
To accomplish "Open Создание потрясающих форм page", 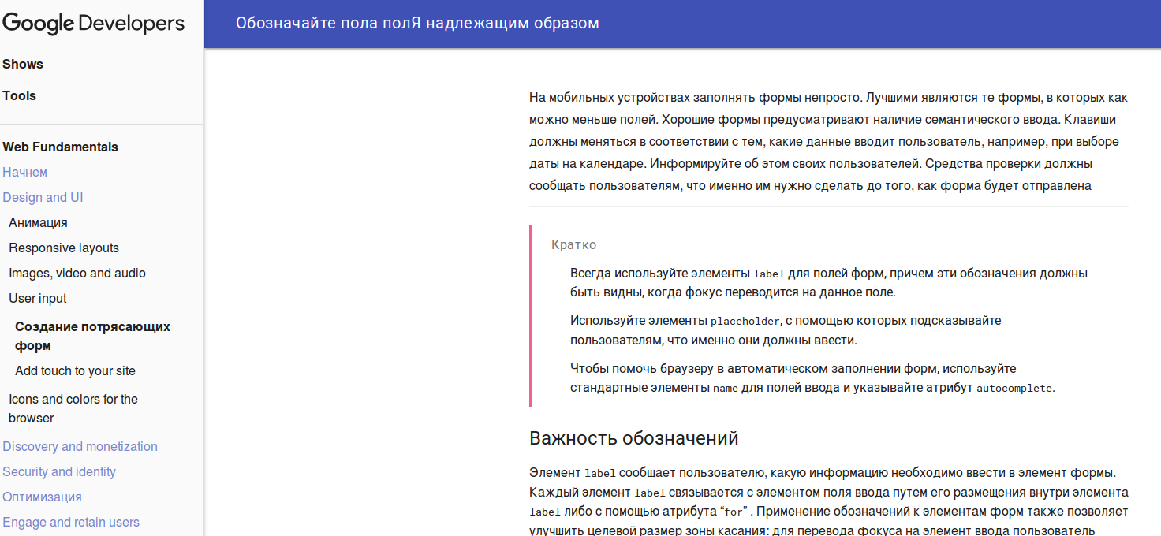I will point(93,337).
